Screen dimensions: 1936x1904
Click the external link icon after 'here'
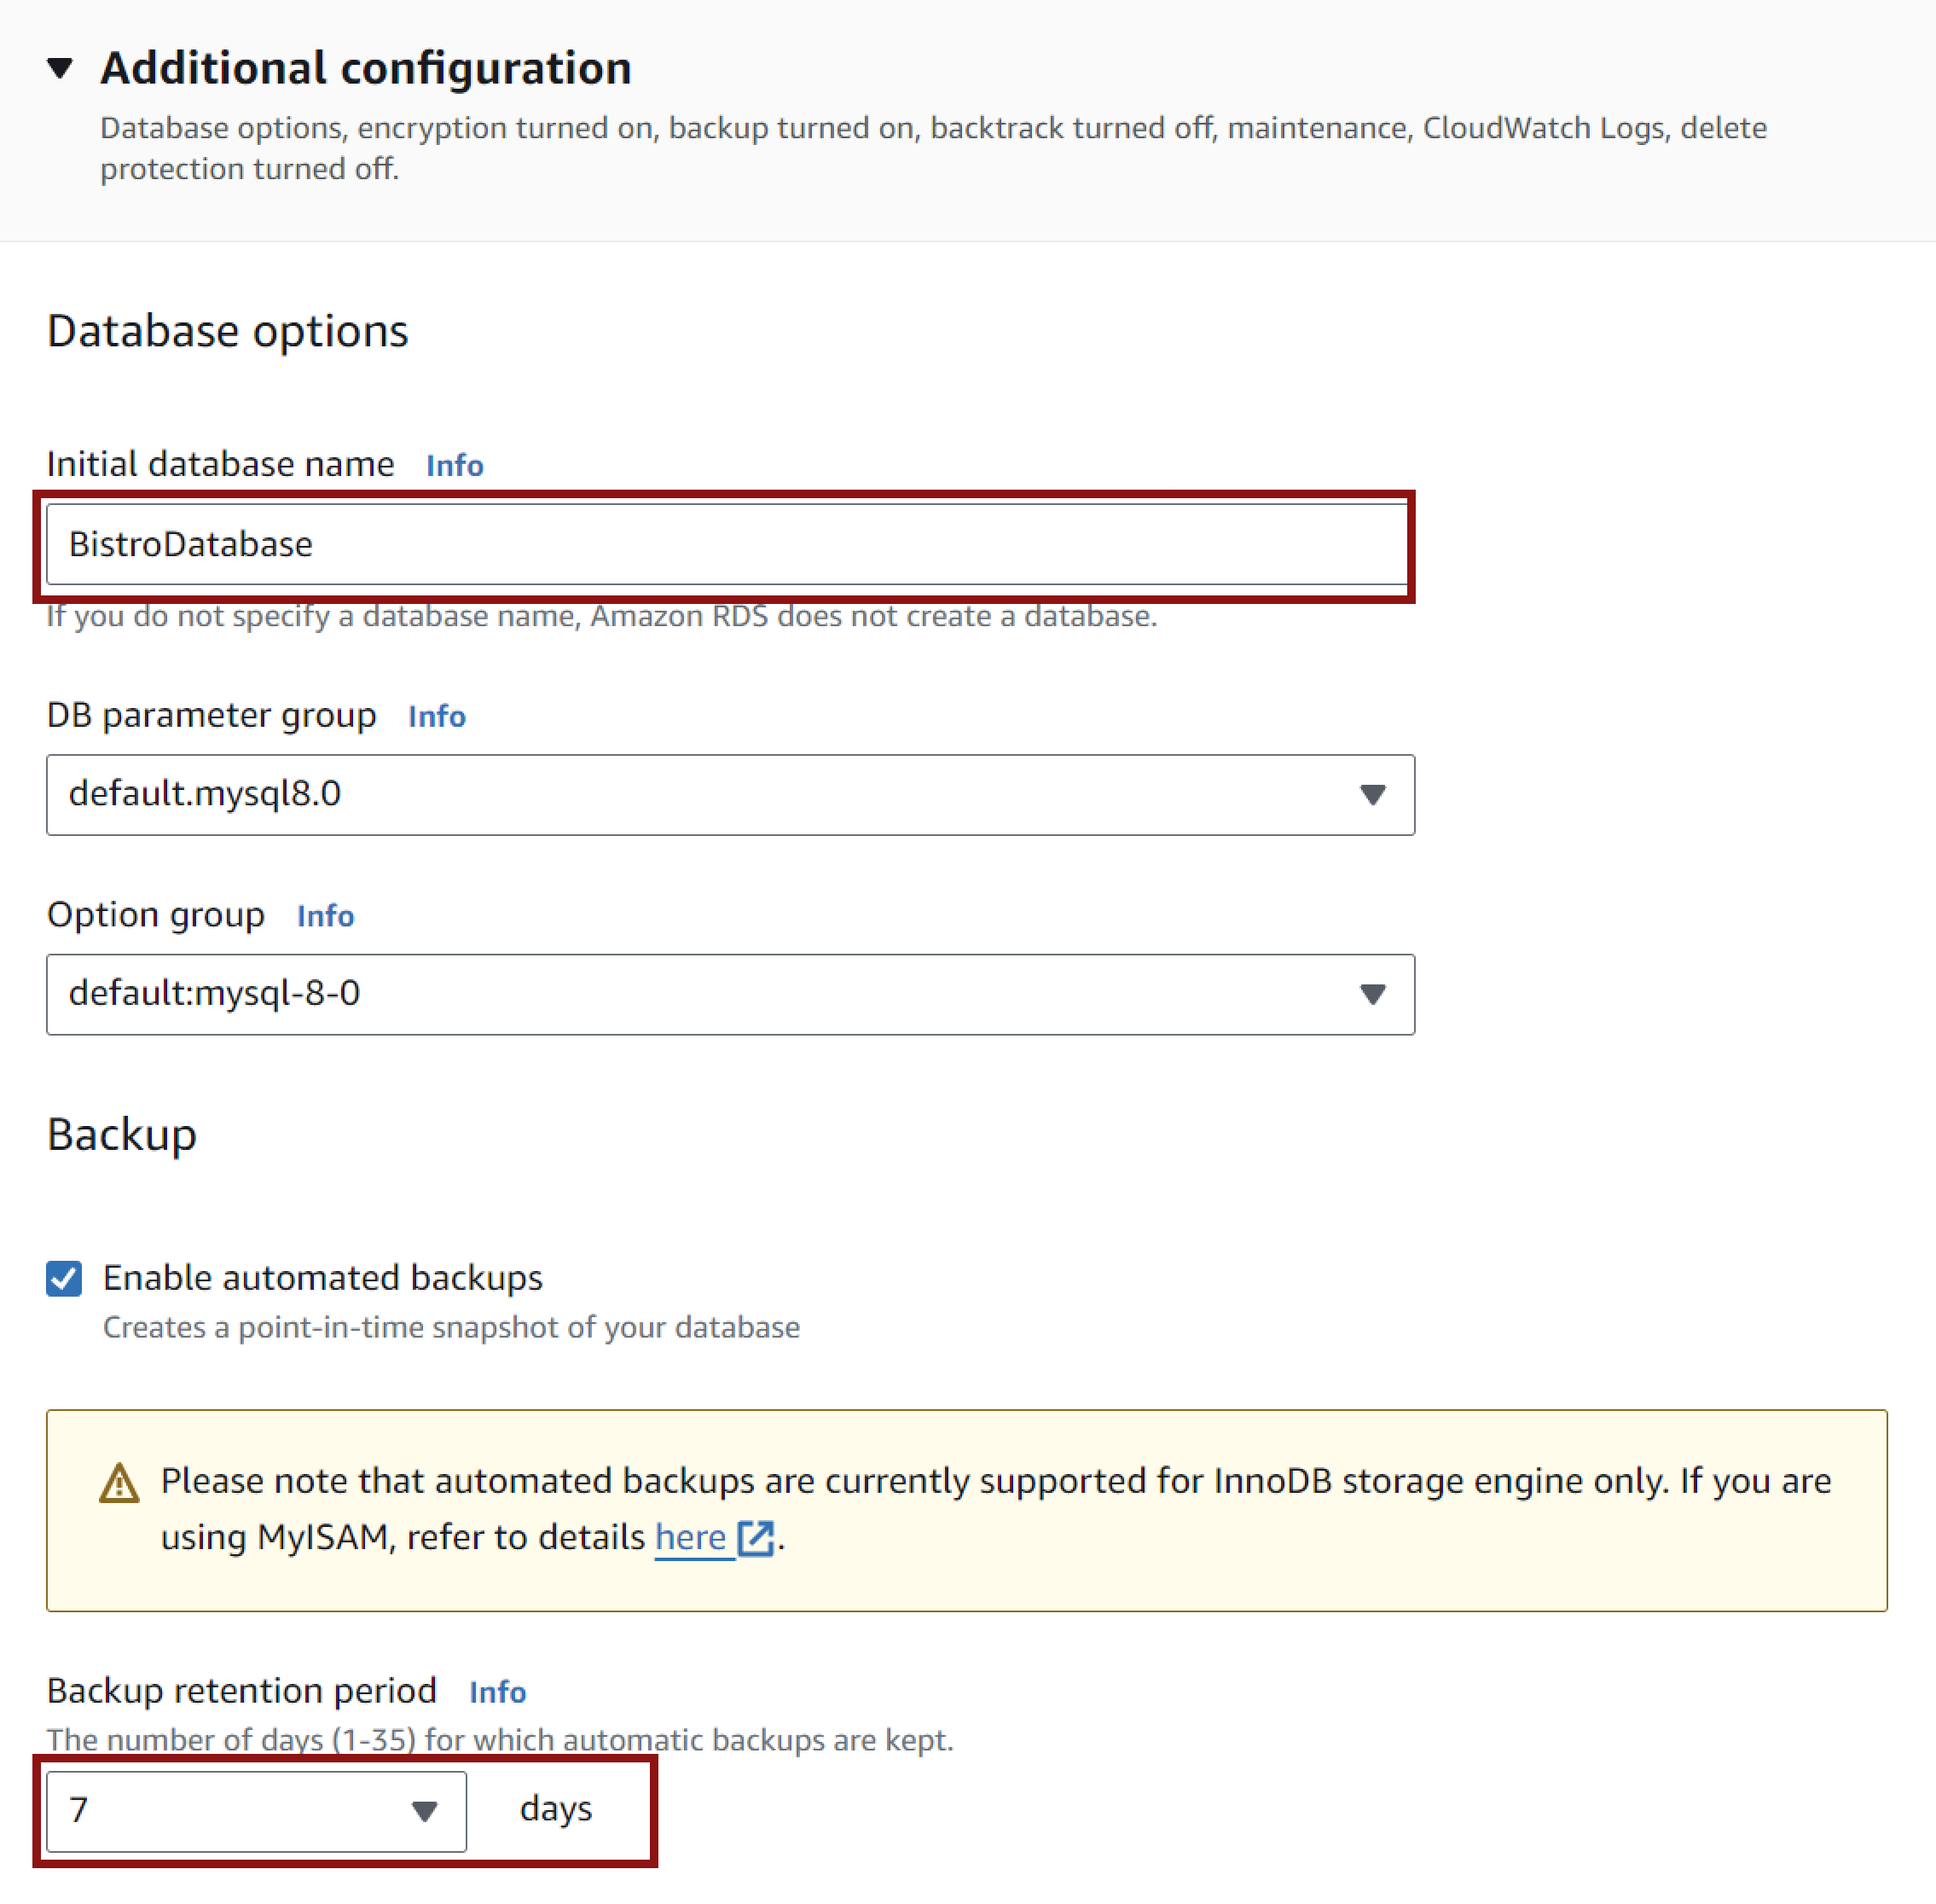(756, 1538)
